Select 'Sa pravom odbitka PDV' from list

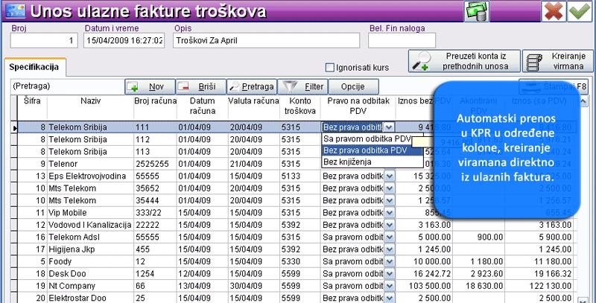click(365, 139)
